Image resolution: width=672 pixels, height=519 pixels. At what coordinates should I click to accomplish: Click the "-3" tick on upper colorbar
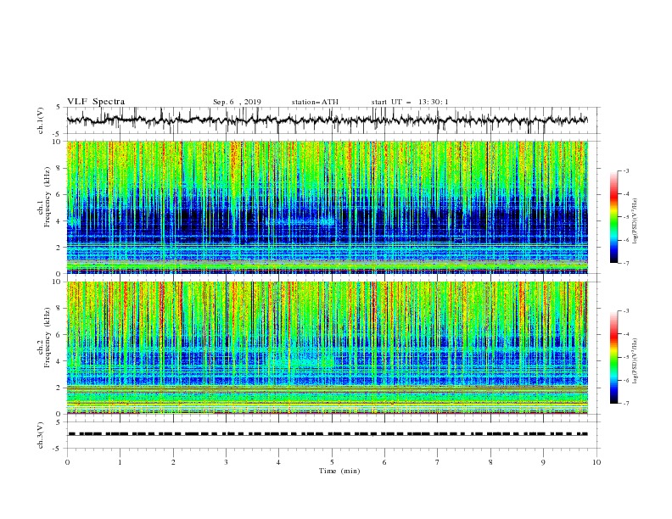(x=625, y=170)
